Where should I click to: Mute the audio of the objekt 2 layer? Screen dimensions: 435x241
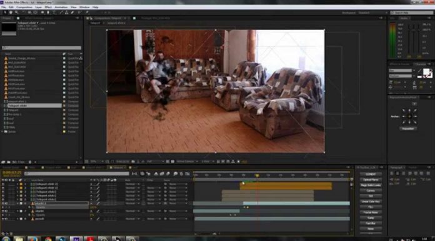coord(6,203)
